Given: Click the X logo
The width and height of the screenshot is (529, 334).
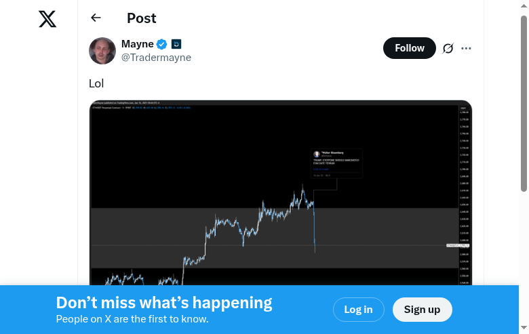Looking at the screenshot, I should (x=47, y=19).
